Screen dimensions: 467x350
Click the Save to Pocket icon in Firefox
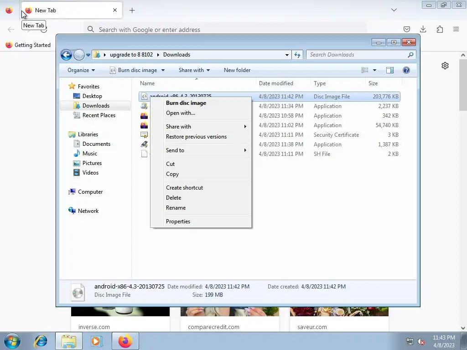click(406, 29)
